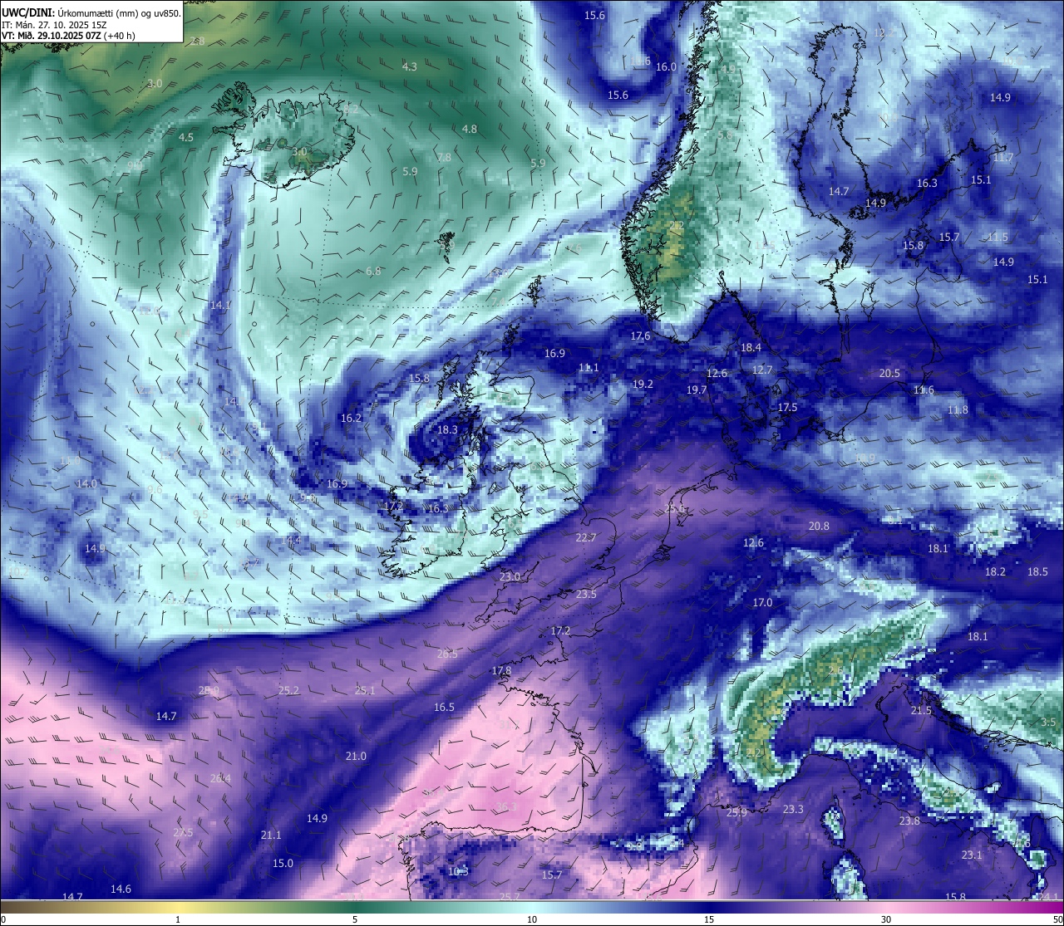Image resolution: width=1064 pixels, height=926 pixels.
Task: Click the 16.2 value west of Scotland
Action: [352, 418]
